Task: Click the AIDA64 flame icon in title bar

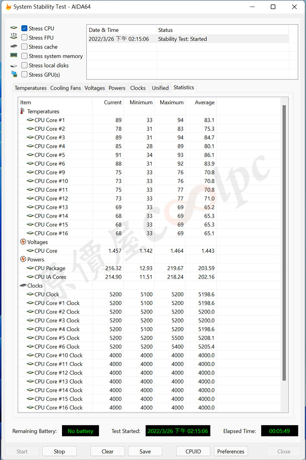Action: pyautogui.click(x=8, y=7)
